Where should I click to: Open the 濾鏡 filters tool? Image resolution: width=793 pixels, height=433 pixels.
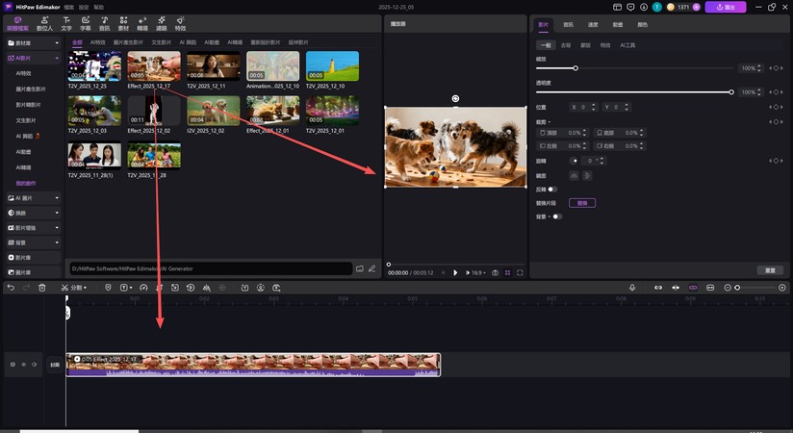click(162, 24)
